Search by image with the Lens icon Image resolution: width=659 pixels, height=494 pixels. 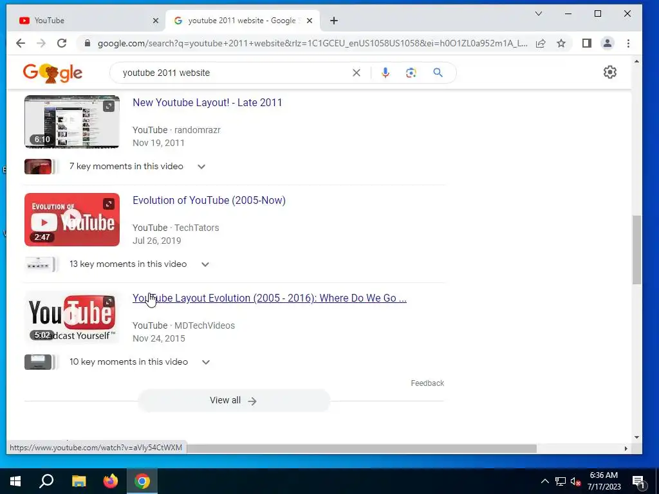411,73
